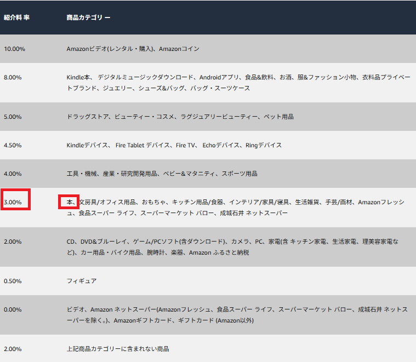This screenshot has width=416, height=362.
Task: Select the 4.50% rate cell
Action: point(13,145)
